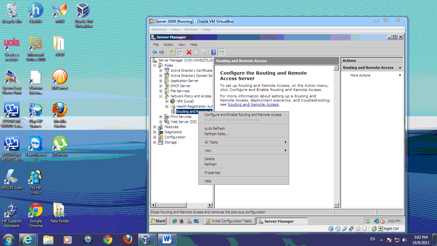Image resolution: width=437 pixels, height=246 pixels.
Task: Expand the File Services node
Action: coord(161,91)
